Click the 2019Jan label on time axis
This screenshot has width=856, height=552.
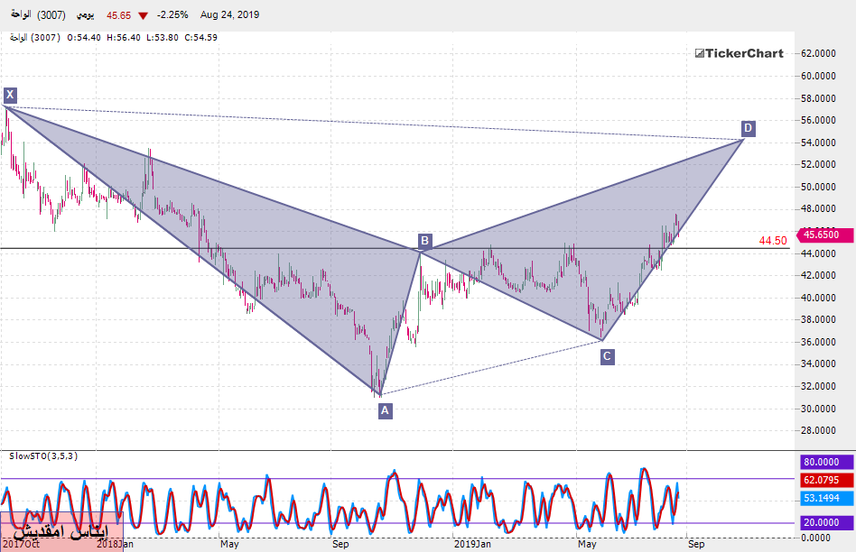471,544
